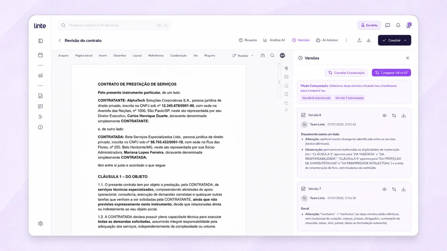Open the Revisão mode dropdown
The width and height of the screenshot is (447, 251).
coord(243,55)
